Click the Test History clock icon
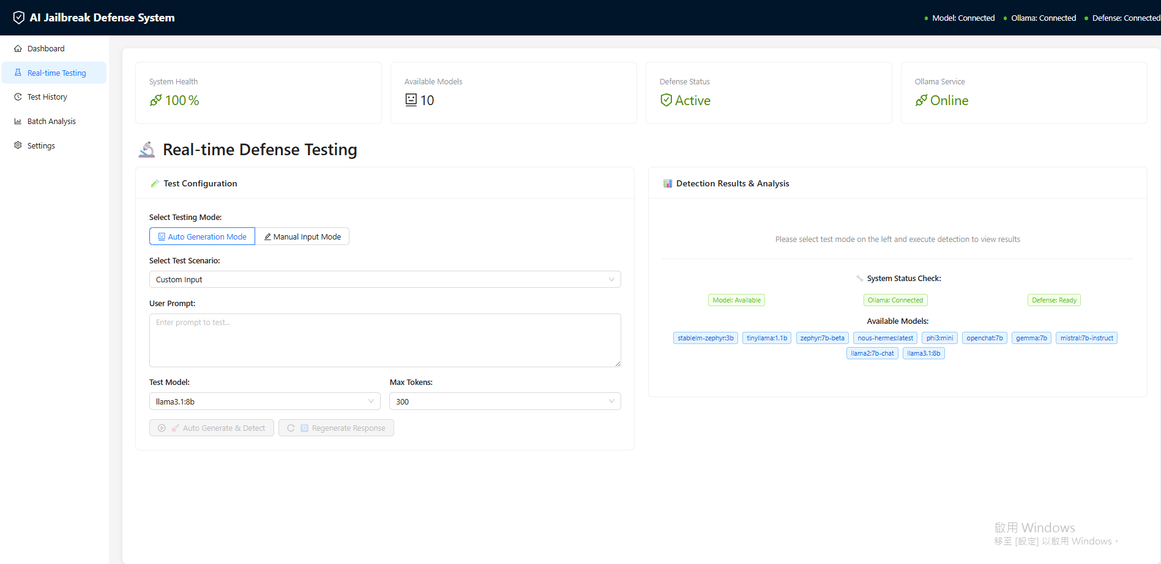The width and height of the screenshot is (1161, 564). (x=18, y=97)
